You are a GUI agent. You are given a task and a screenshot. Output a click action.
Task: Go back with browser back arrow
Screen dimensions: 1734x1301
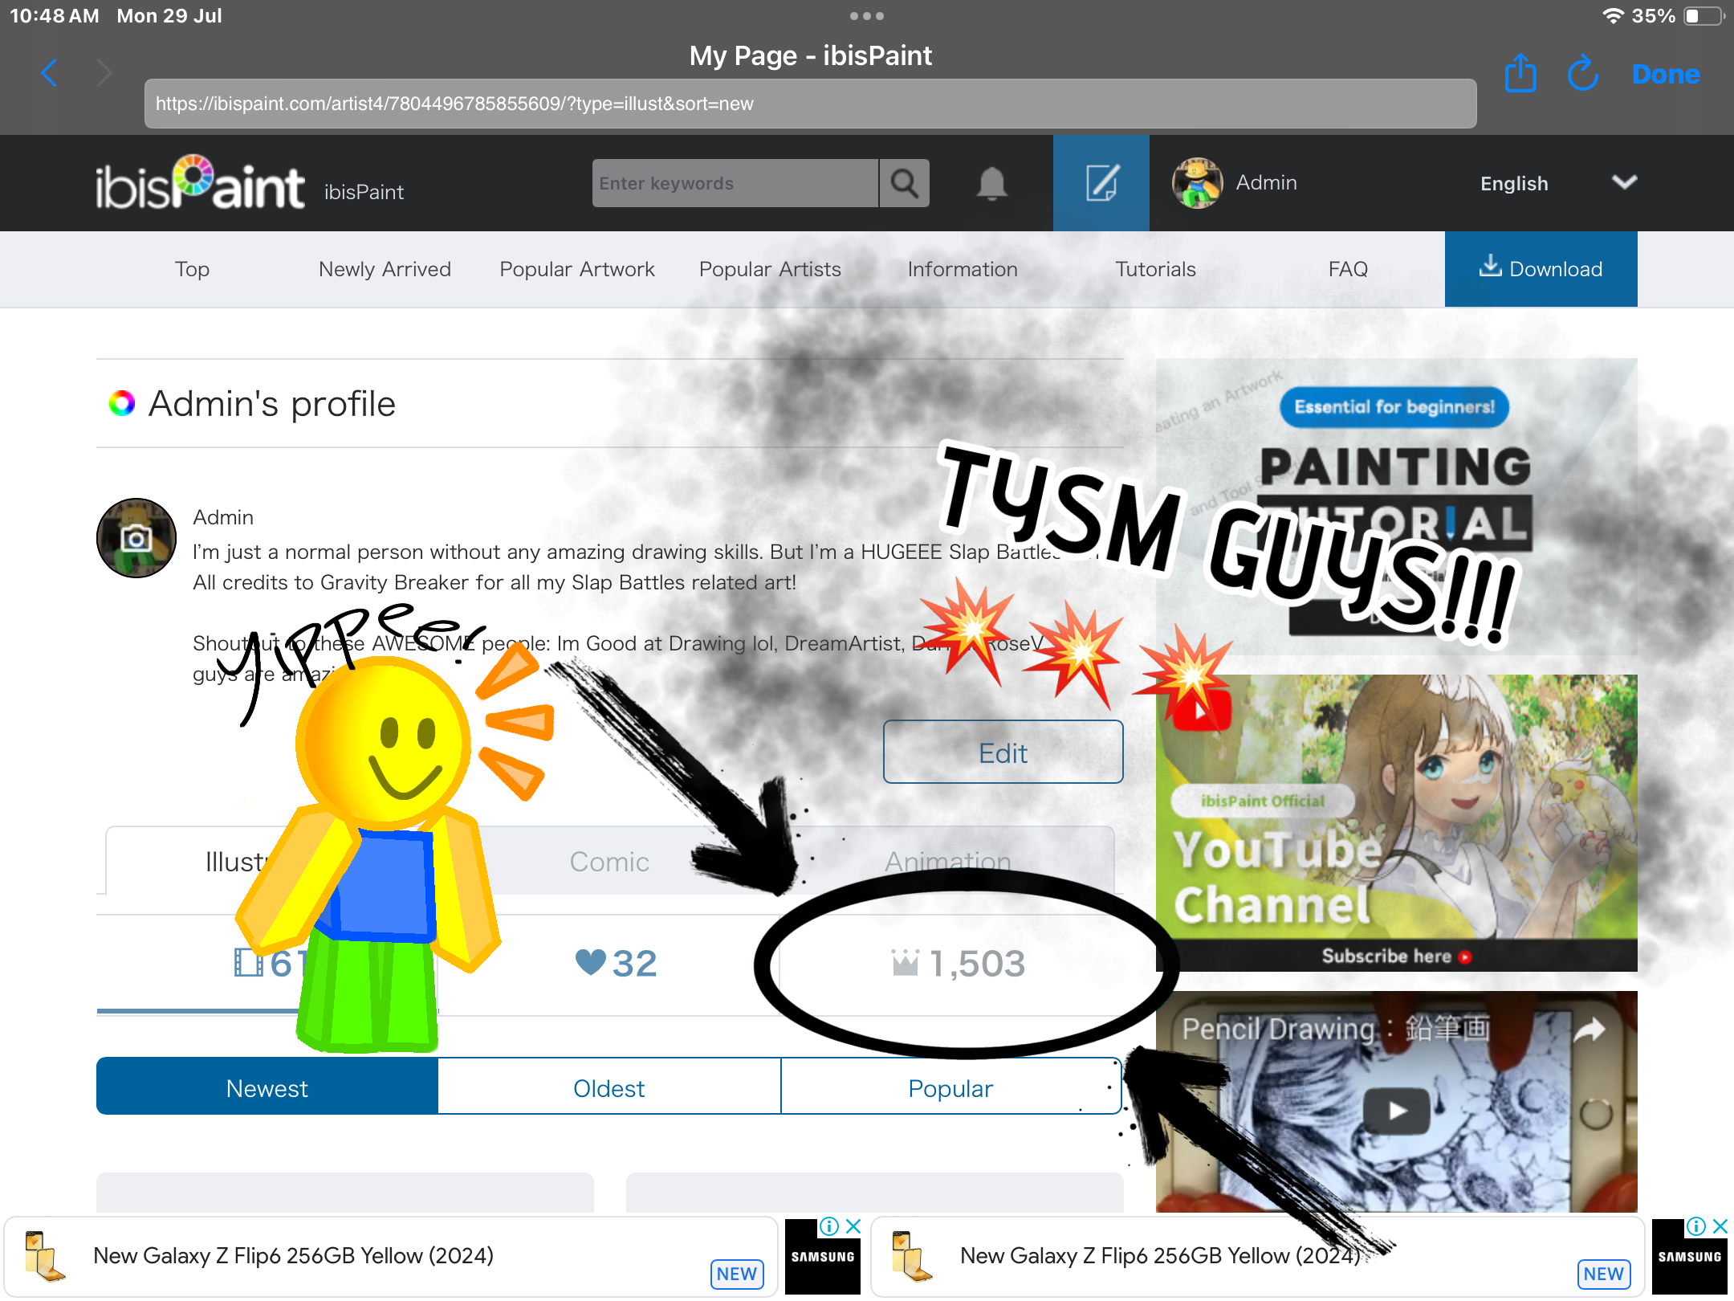pyautogui.click(x=50, y=73)
